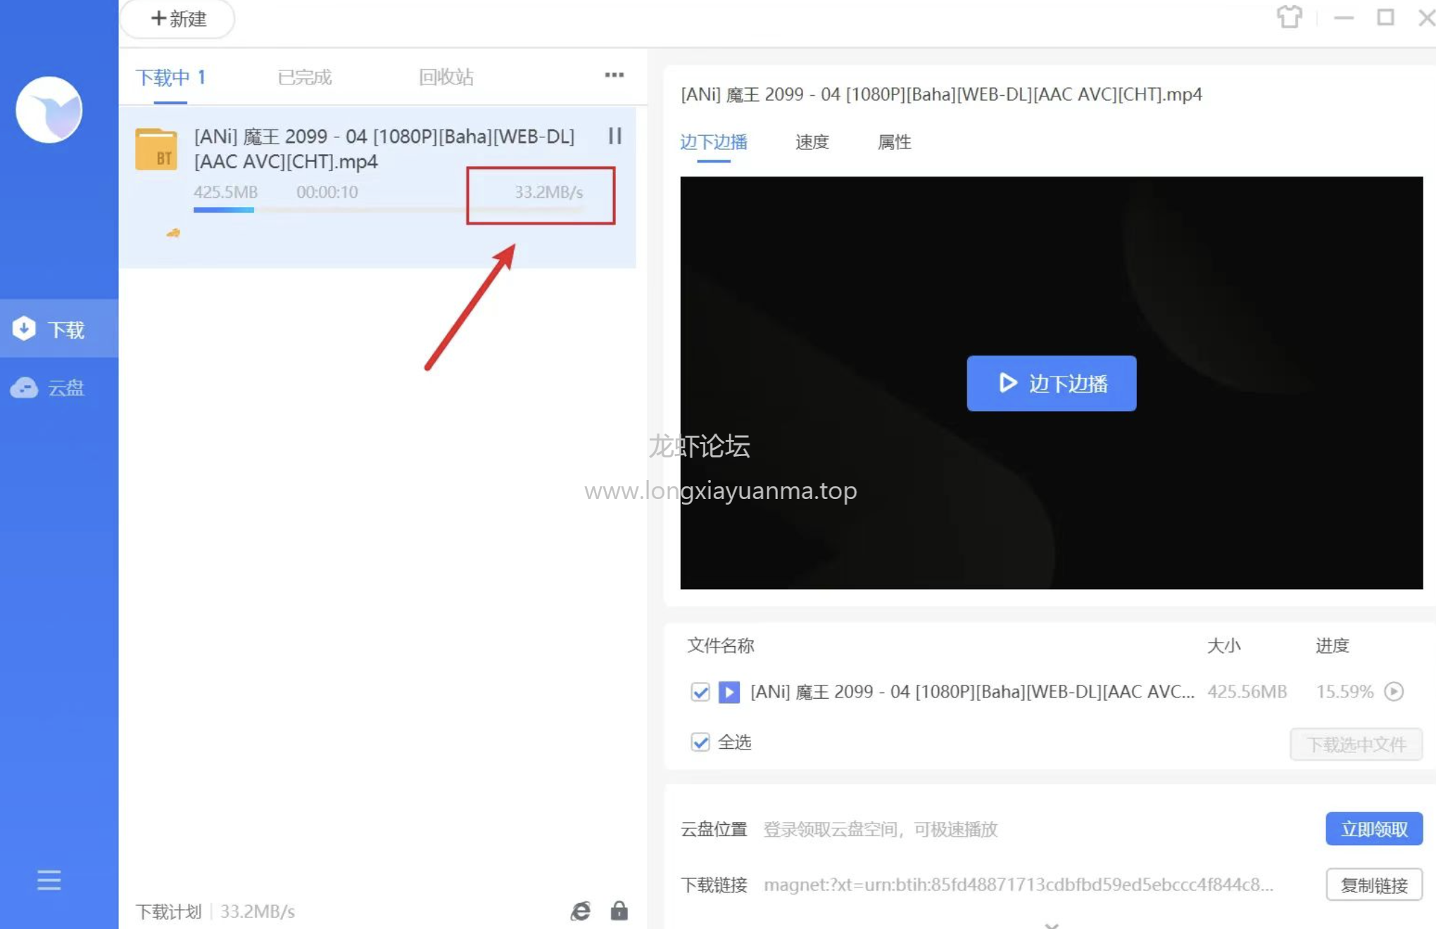Click the download 下载 sidebar icon

click(x=58, y=329)
